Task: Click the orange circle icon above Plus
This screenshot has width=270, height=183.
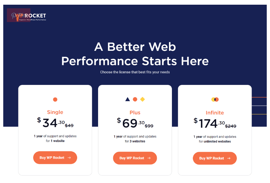Action: click(135, 99)
